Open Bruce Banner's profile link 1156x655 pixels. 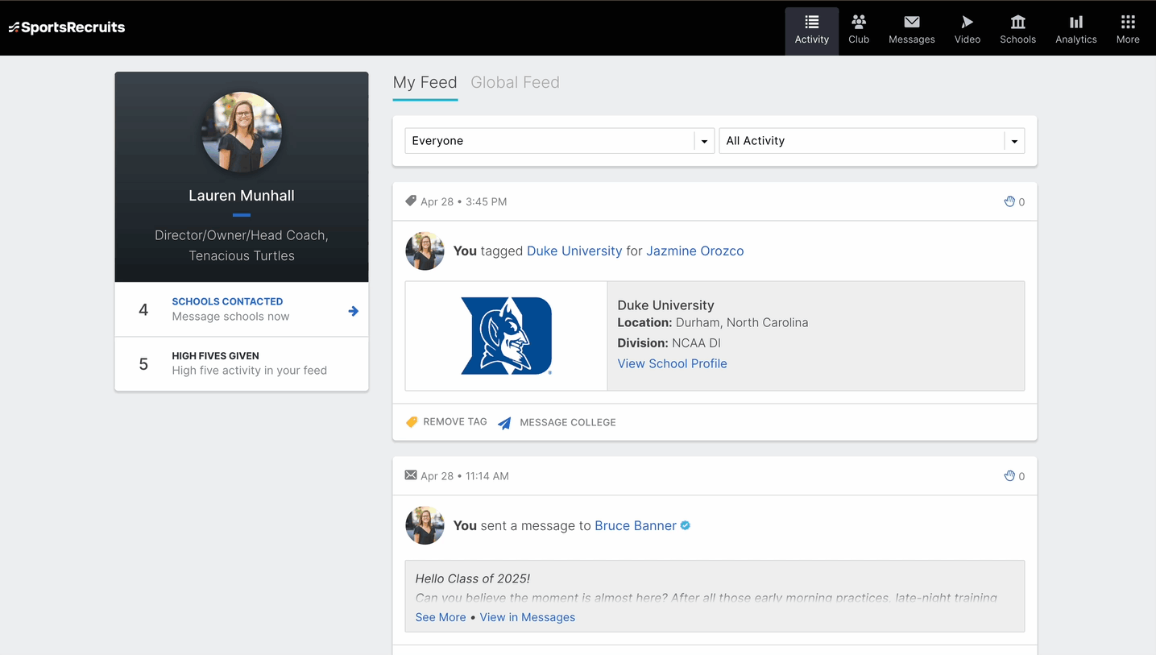(x=636, y=525)
